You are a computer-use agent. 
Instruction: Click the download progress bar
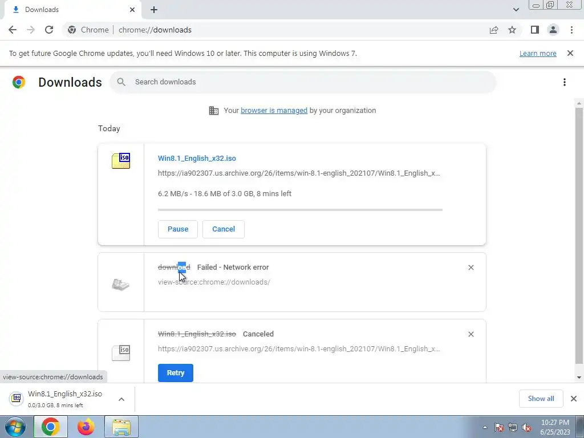coord(300,210)
